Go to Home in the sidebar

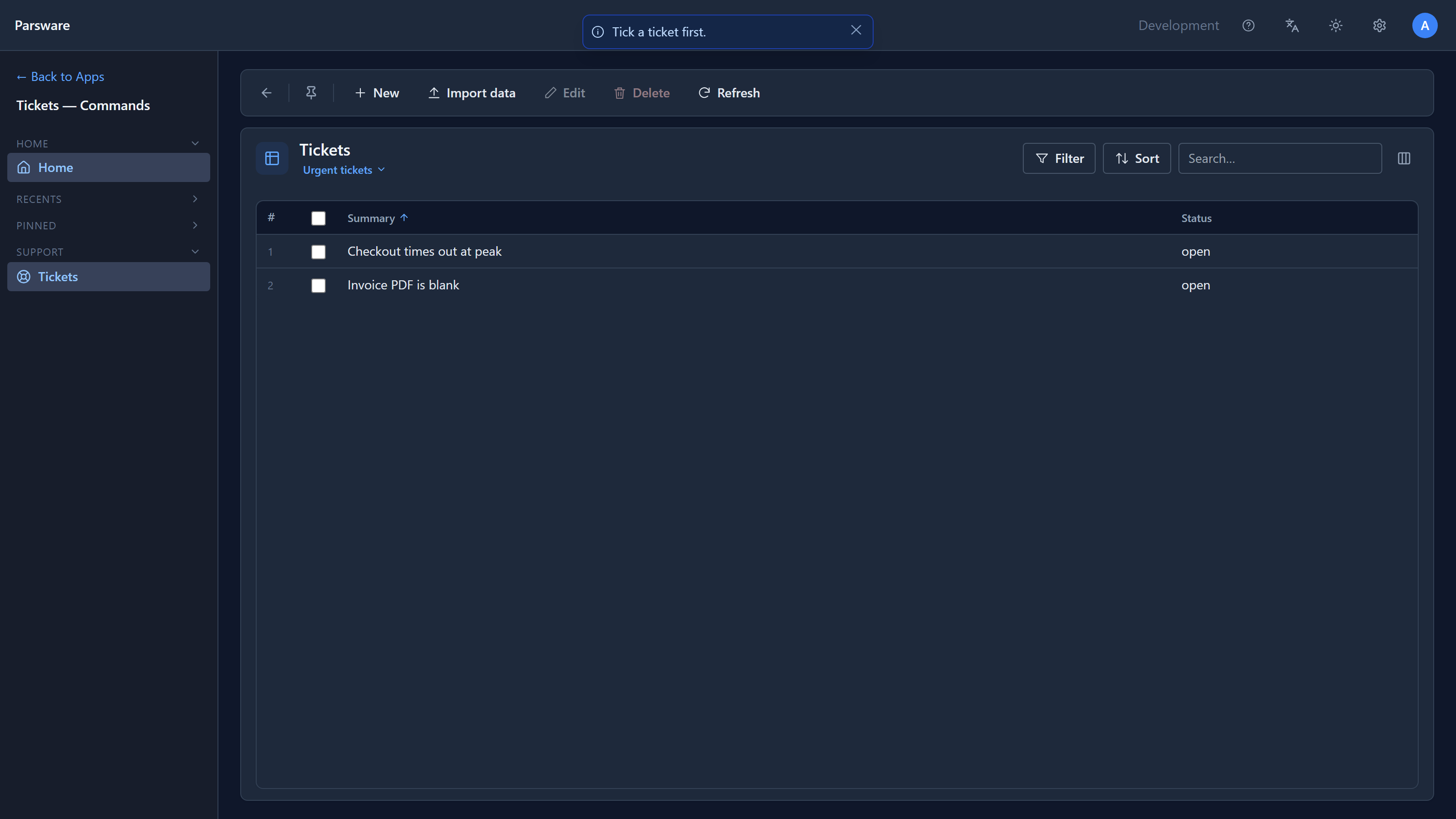[x=109, y=167]
